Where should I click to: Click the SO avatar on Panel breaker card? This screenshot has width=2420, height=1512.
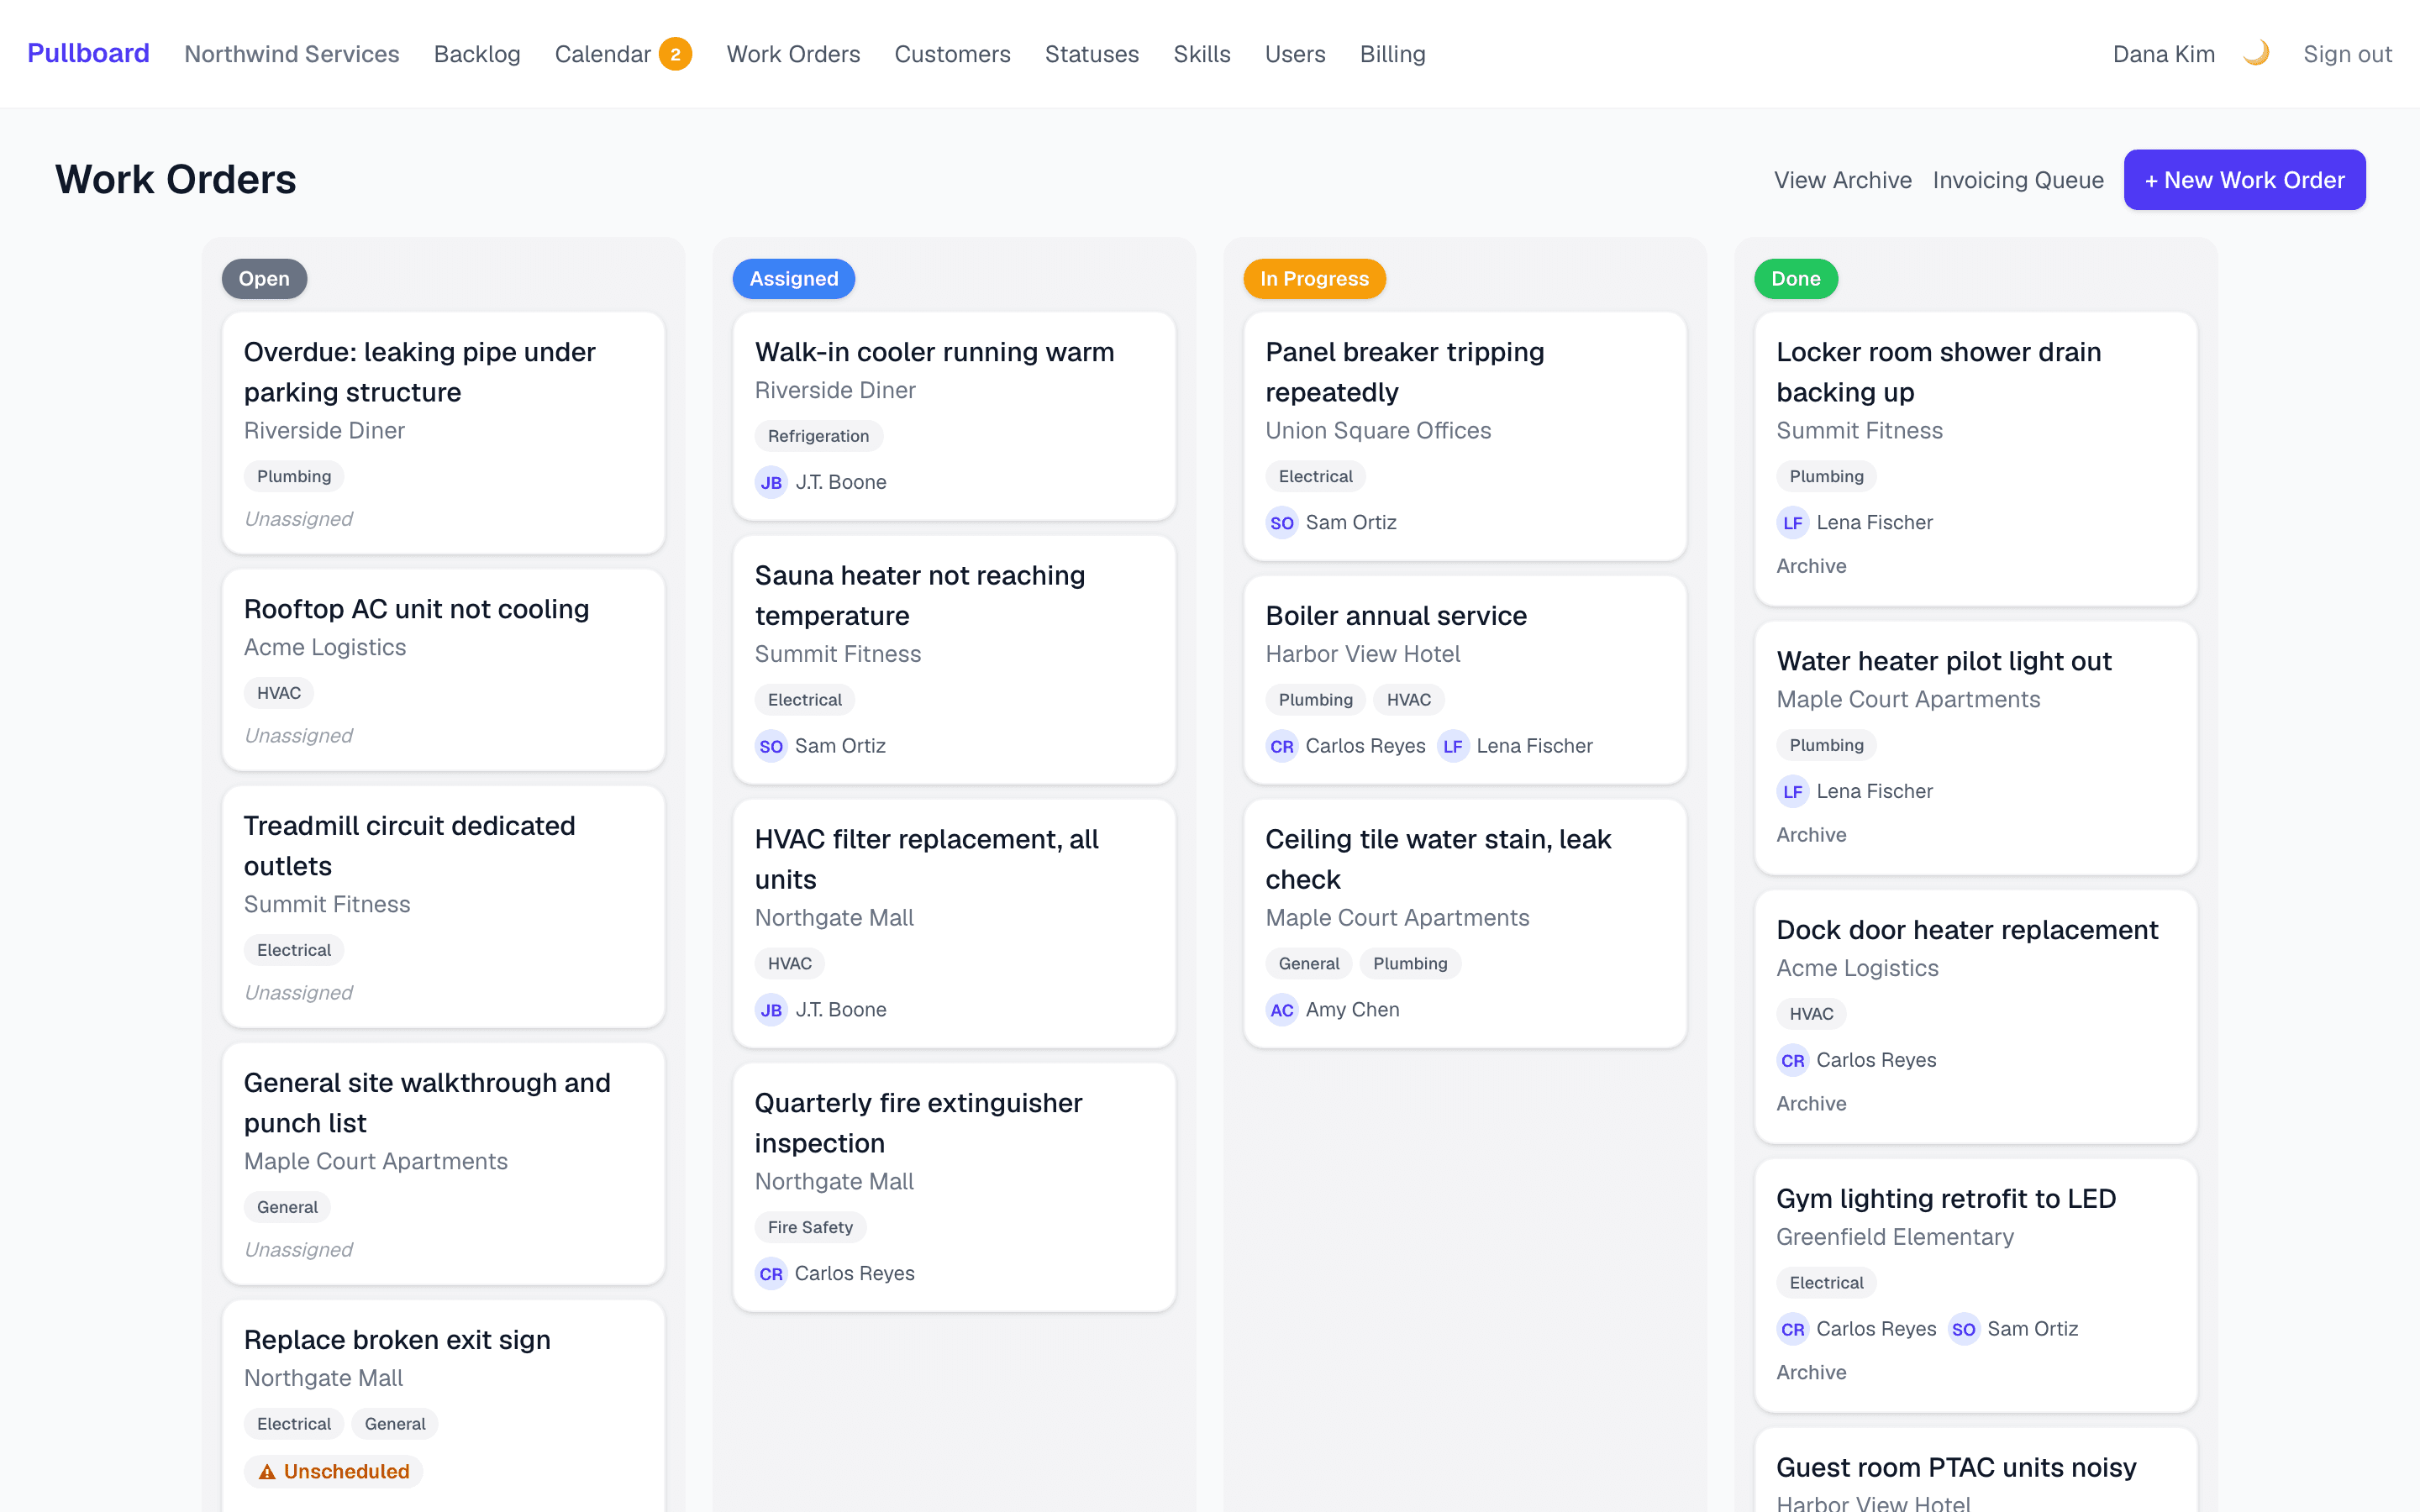1282,522
